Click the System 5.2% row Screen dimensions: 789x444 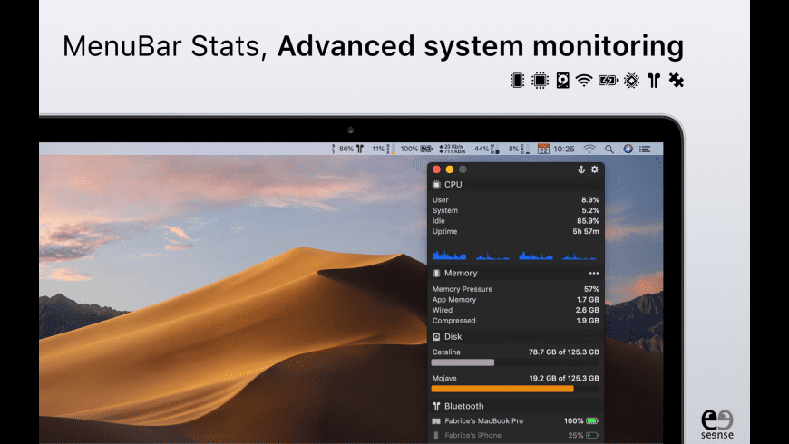pos(516,211)
